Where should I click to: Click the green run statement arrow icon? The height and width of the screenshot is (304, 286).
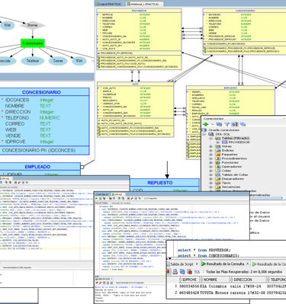coord(96,198)
